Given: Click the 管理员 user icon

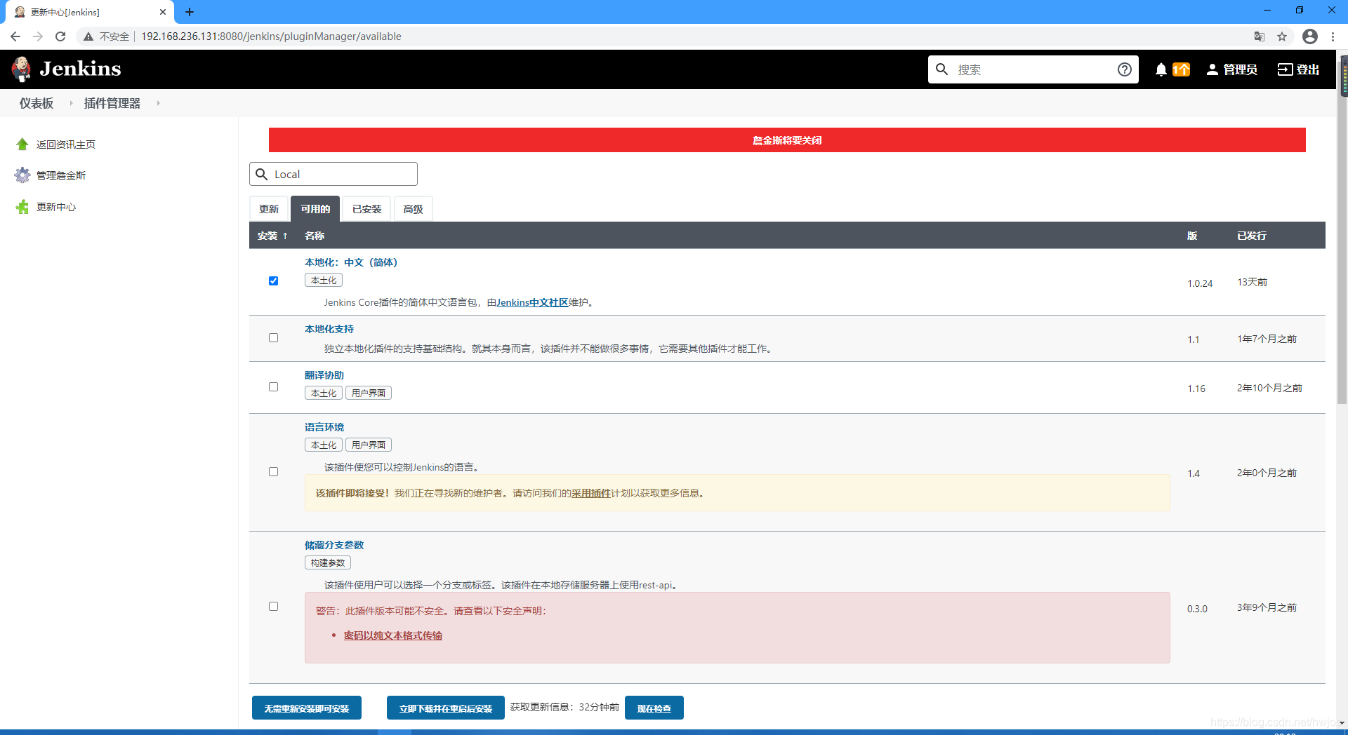Looking at the screenshot, I should tap(1212, 69).
